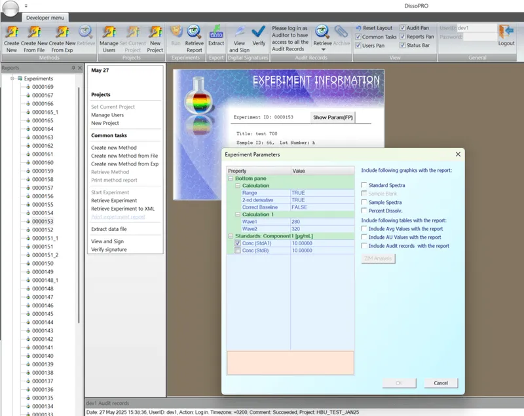The height and width of the screenshot is (416, 524).
Task: Collapse the Standards: Component1 group
Action: [231, 236]
